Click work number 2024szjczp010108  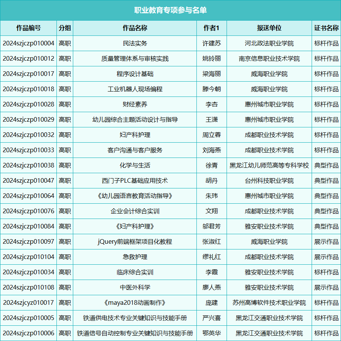coord(29,287)
